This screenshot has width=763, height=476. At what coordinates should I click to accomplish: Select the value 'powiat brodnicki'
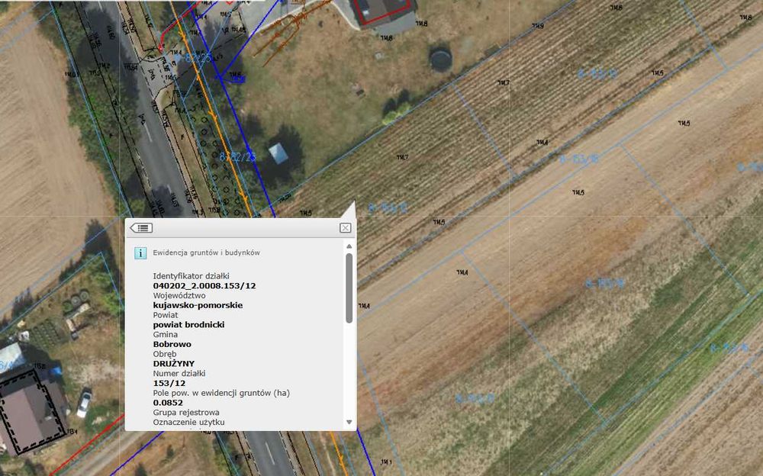point(188,325)
